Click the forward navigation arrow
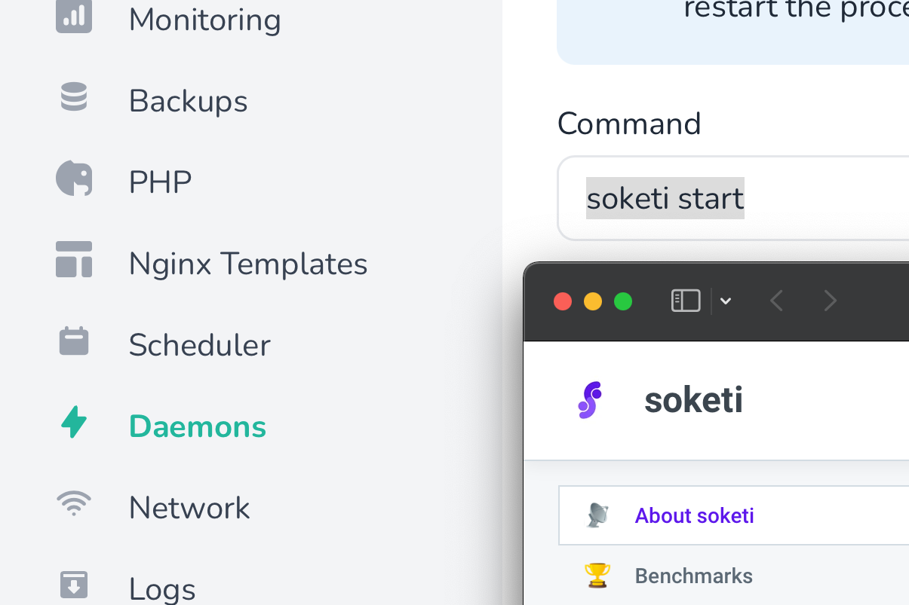Viewport: 909px width, 605px height. [830, 301]
